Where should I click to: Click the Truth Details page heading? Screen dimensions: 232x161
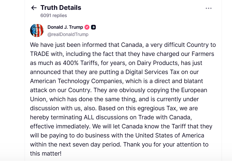pos(61,8)
